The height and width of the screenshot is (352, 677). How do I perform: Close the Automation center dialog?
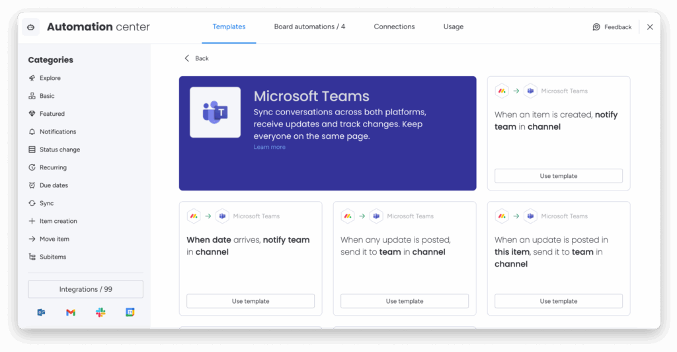651,26
